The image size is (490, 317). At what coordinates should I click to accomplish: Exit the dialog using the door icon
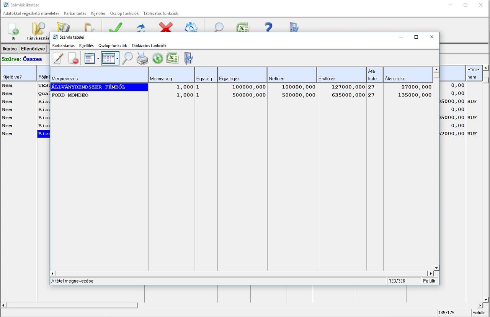(x=188, y=59)
